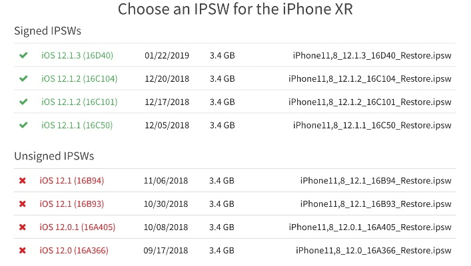471x266 pixels.
Task: Click green checkmark beside iOS 12.1.3 (16D40)
Action: [23, 55]
